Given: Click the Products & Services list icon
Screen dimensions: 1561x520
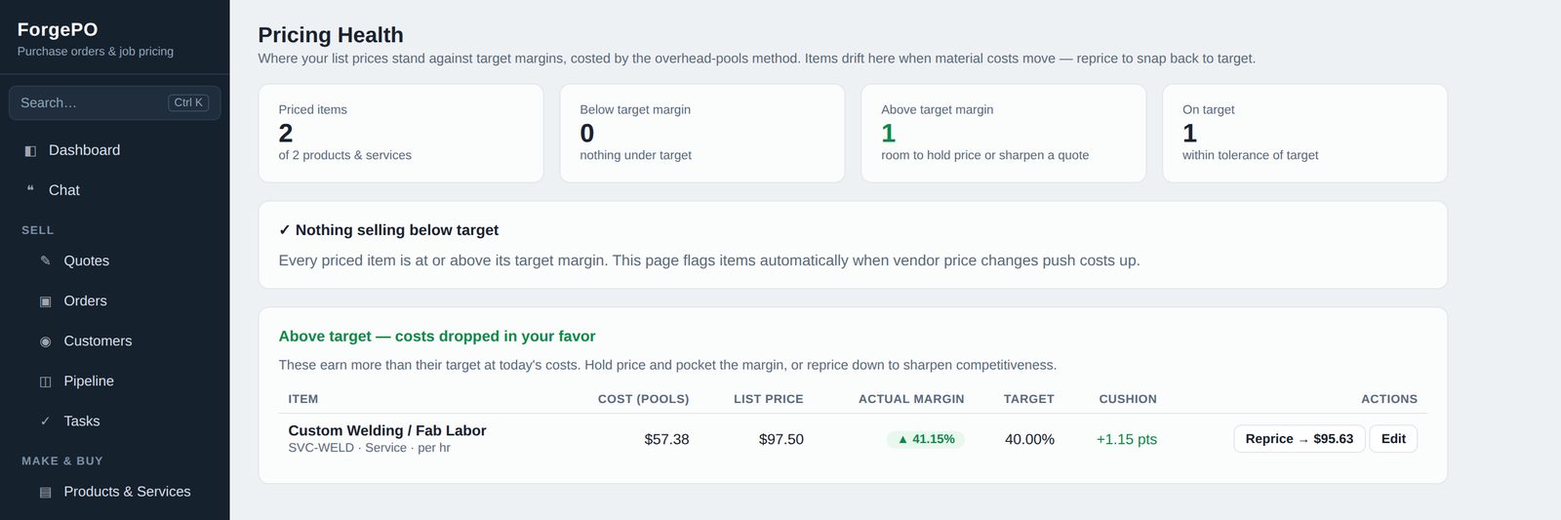Looking at the screenshot, I should coord(45,492).
